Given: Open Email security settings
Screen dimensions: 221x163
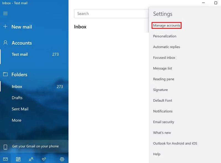Looking at the screenshot, I should [x=164, y=122].
